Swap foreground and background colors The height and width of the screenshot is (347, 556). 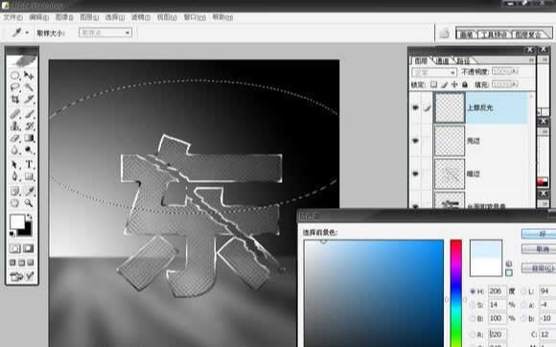[x=29, y=216]
